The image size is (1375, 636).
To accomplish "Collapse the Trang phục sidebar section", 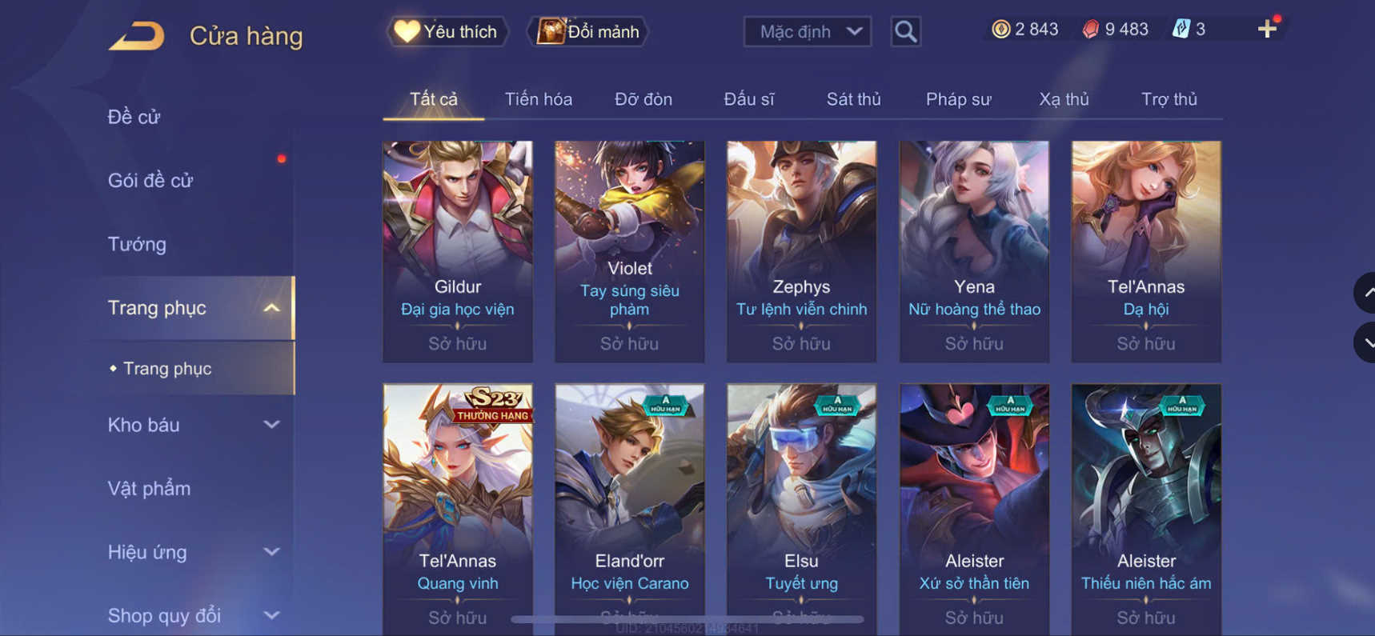I will pyautogui.click(x=272, y=308).
